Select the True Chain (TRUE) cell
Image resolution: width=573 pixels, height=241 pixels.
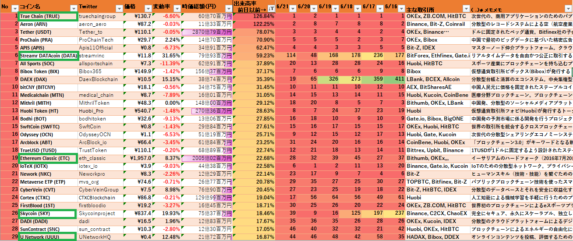pos(48,16)
